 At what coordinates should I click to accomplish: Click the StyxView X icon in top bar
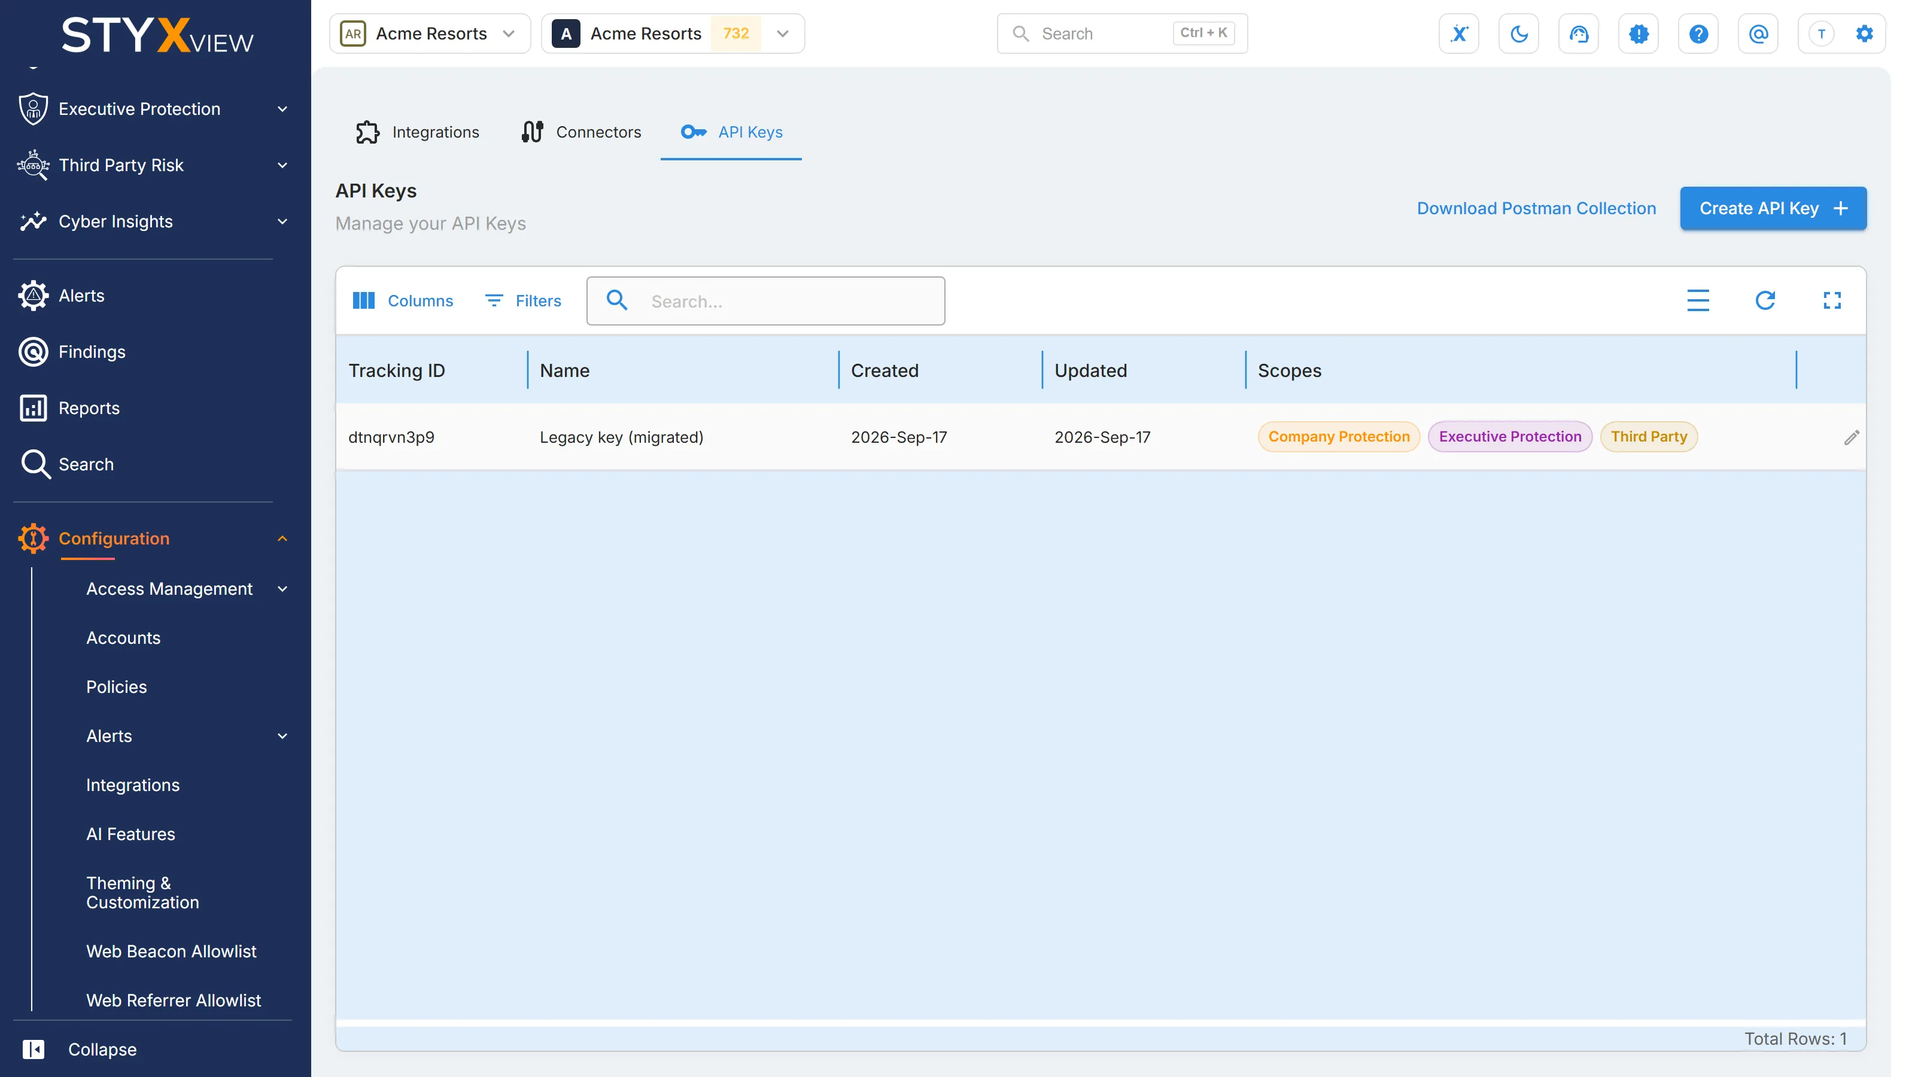1458,34
